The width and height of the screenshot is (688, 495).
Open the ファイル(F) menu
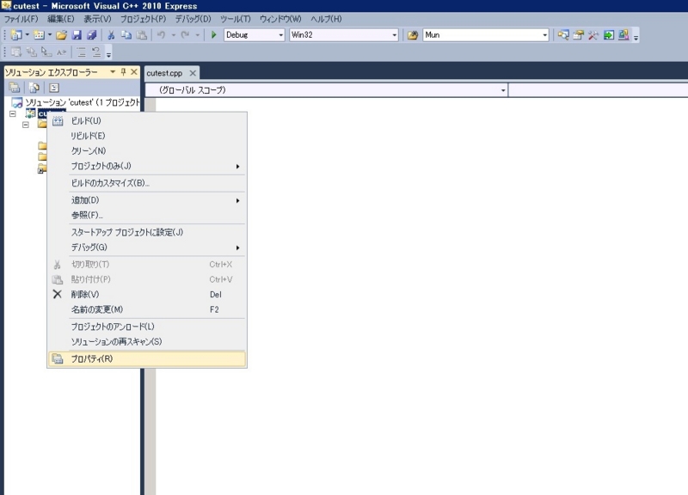[21, 19]
